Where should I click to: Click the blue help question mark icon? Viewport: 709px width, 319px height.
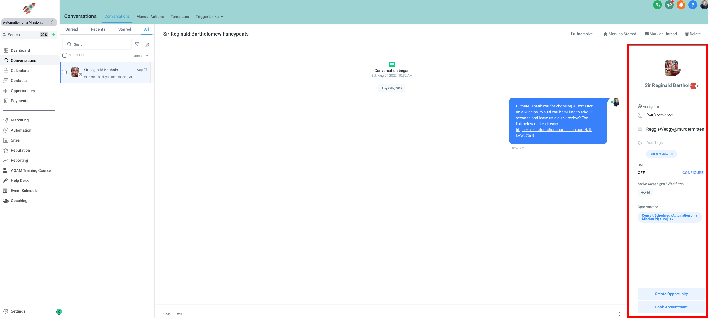(692, 5)
